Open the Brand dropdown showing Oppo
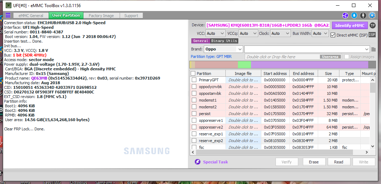The height and width of the screenshot is (184, 381). (223, 49)
